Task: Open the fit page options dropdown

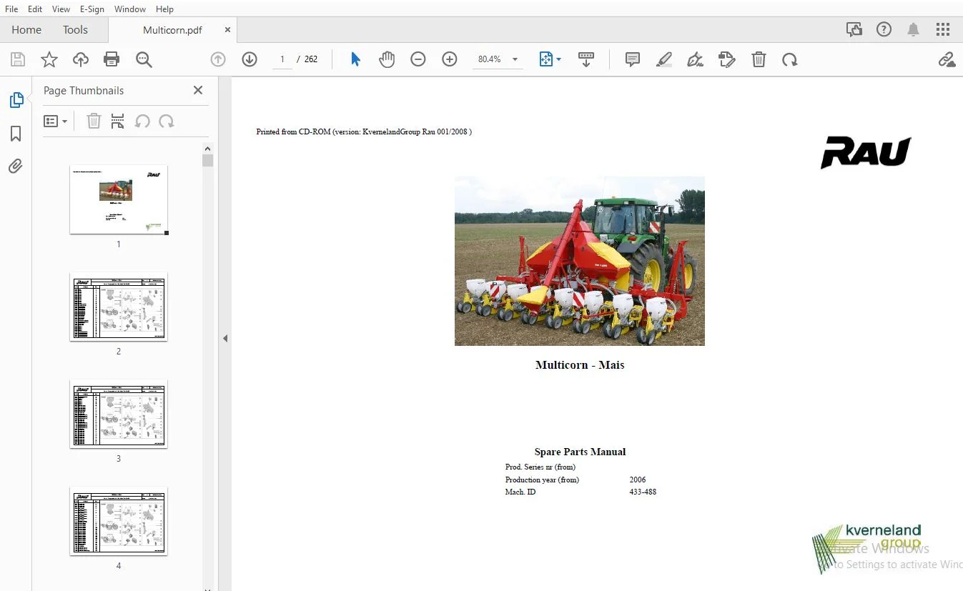Action: (550, 59)
